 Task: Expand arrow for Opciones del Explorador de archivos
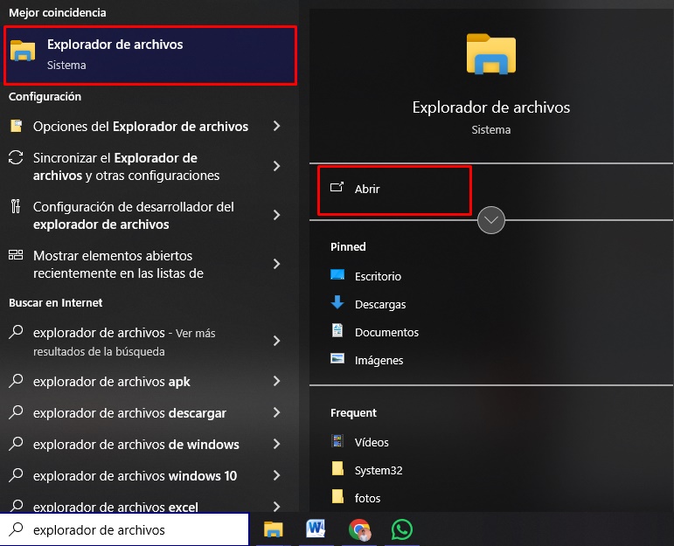tap(277, 127)
